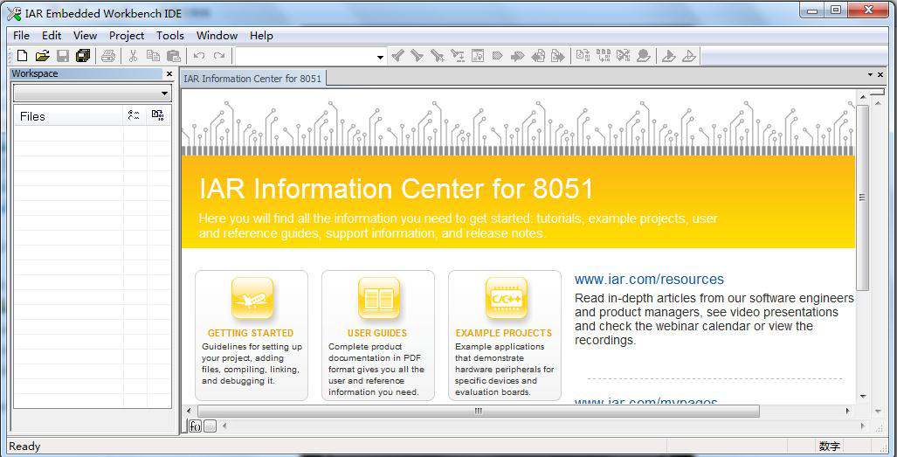
Task: Click the Find Next toolbar icon
Action: coord(417,56)
